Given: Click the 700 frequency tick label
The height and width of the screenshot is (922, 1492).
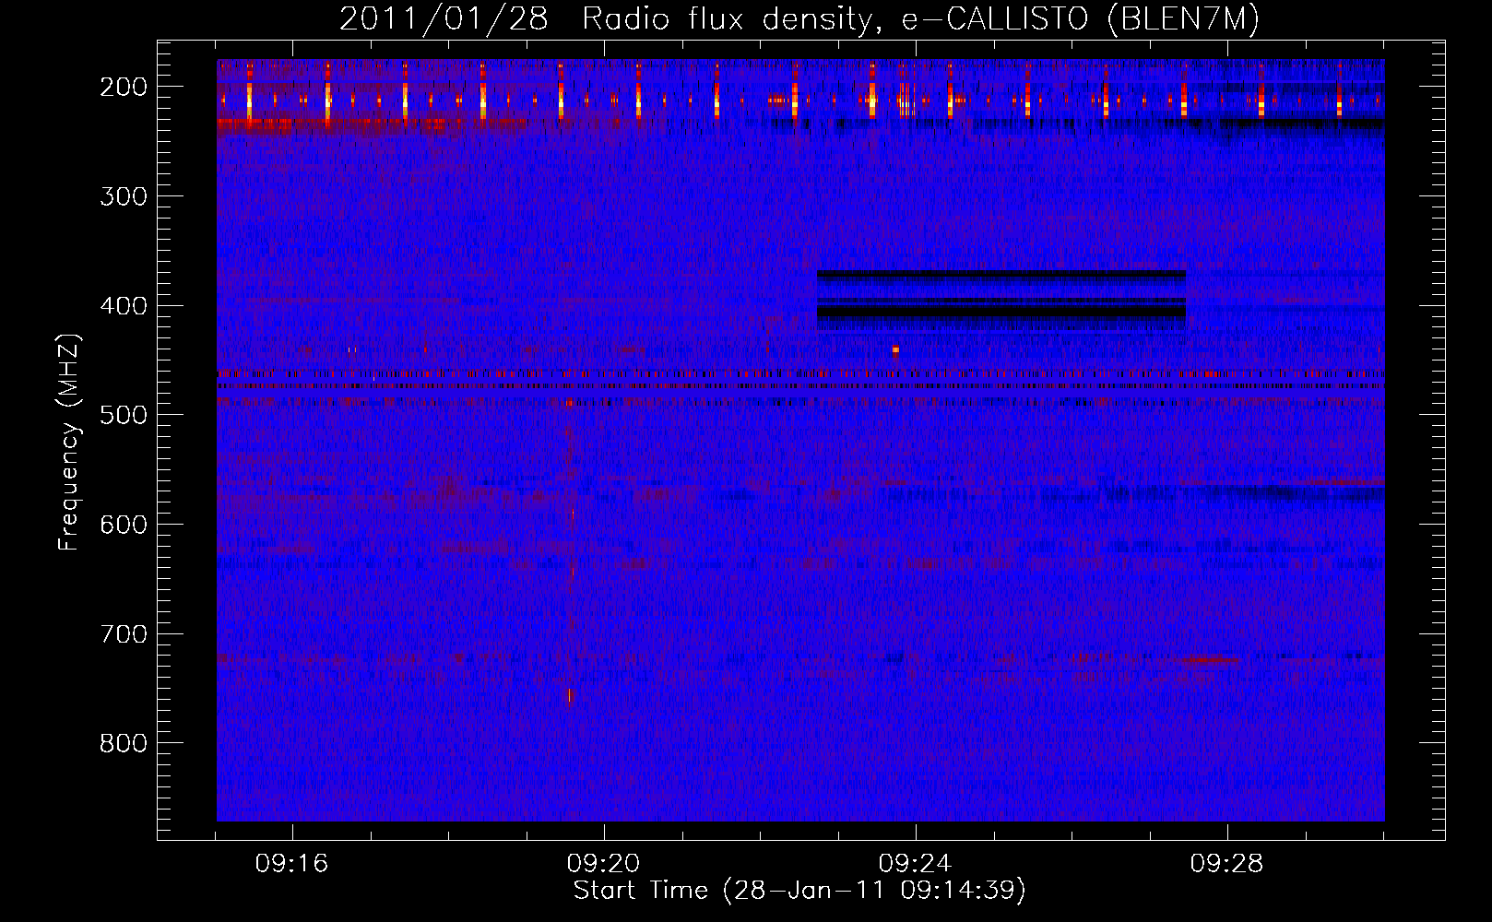Looking at the screenshot, I should pos(123,634).
